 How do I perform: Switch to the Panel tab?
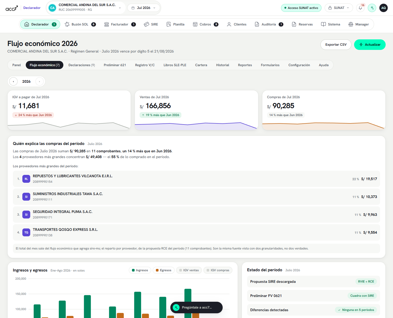17,65
